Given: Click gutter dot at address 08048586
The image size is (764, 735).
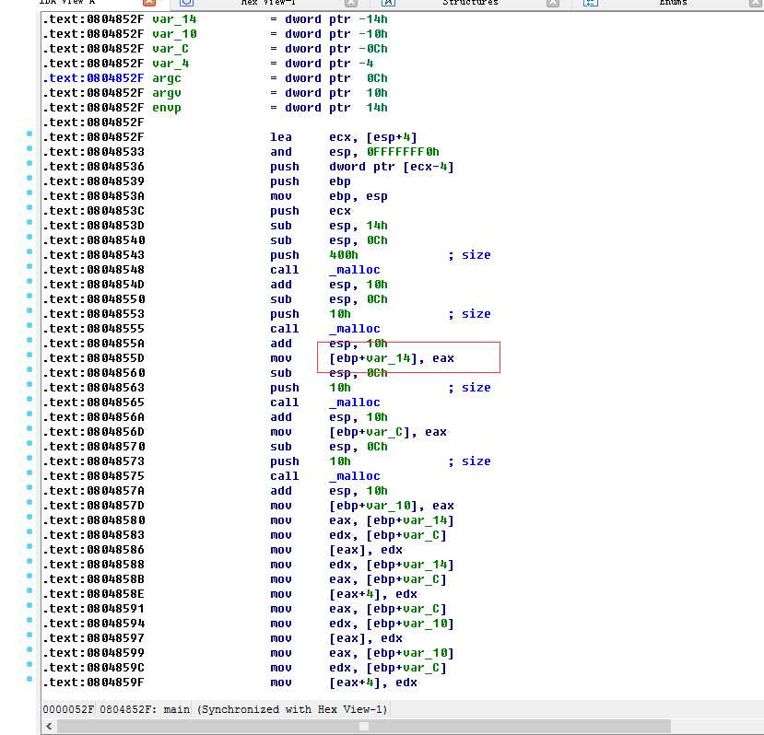Looking at the screenshot, I should coord(29,546).
